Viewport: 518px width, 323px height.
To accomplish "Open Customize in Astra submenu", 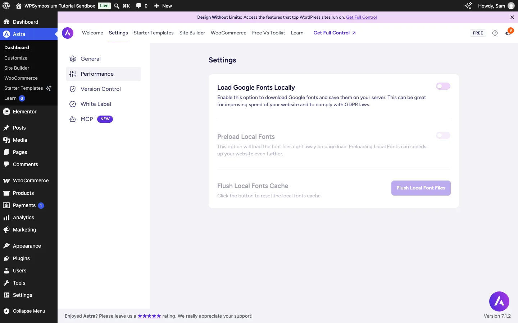I will tap(16, 58).
